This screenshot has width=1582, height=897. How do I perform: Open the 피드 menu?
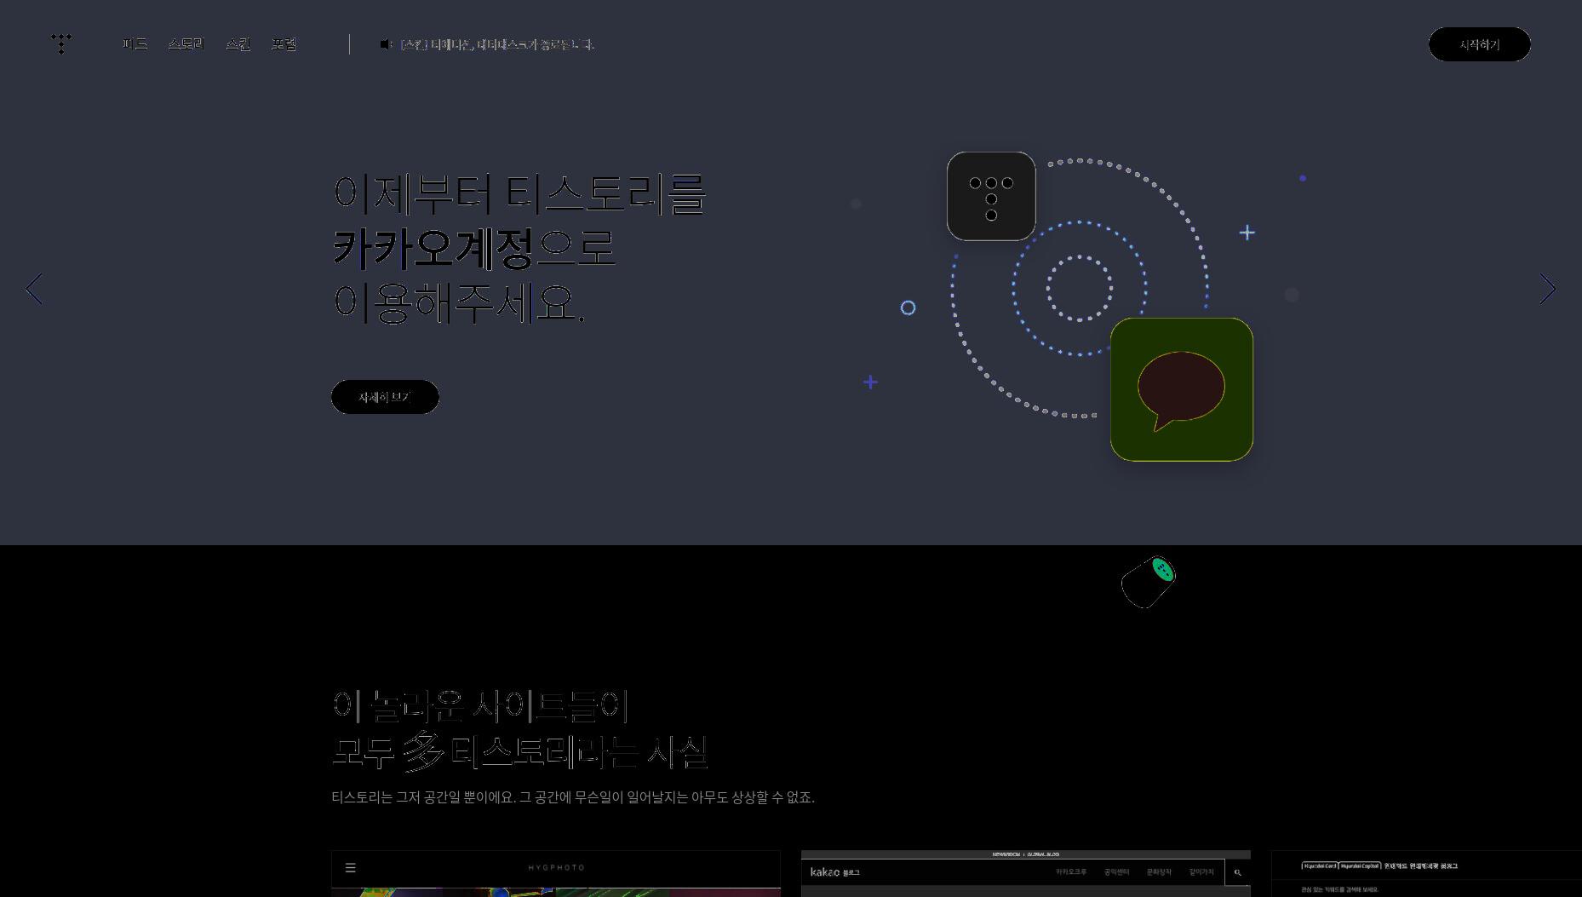point(135,44)
